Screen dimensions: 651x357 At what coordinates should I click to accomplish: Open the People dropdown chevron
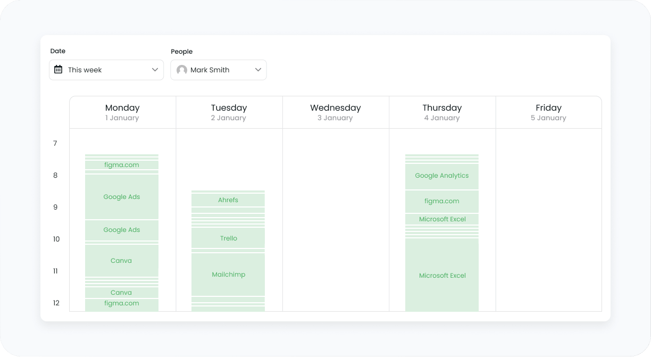tap(258, 70)
